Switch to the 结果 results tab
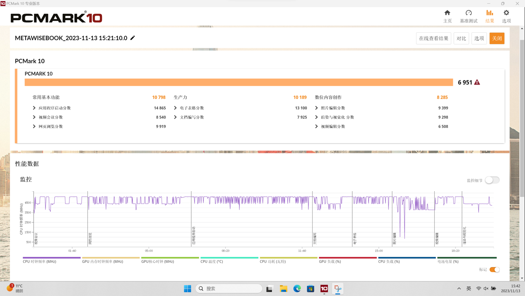Viewport: 525px width, 296px height. [490, 16]
